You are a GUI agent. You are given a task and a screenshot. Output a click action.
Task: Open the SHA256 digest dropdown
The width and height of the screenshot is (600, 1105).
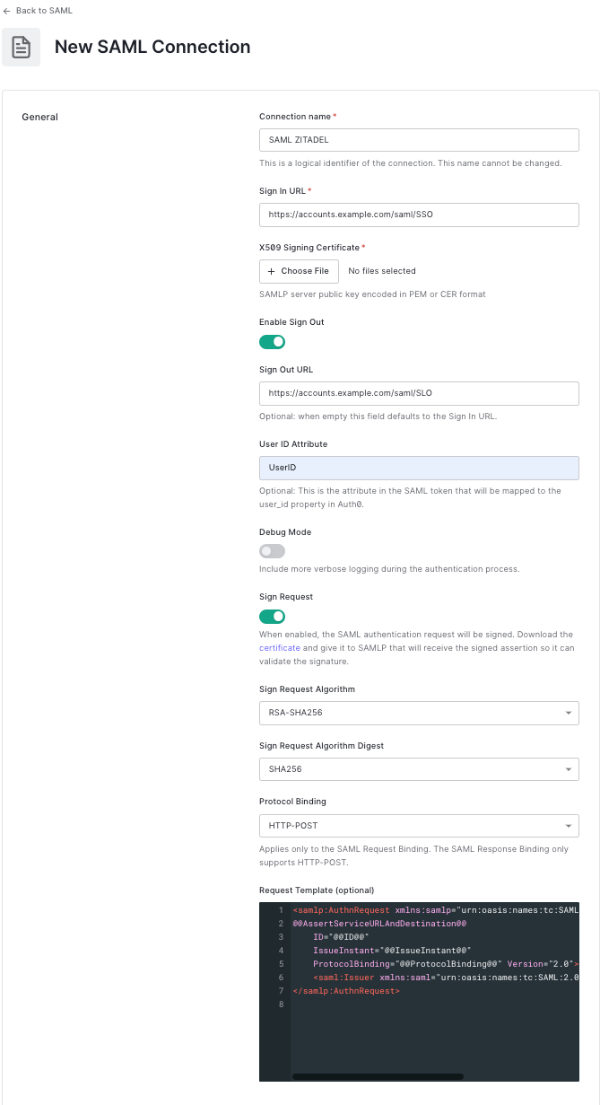419,769
